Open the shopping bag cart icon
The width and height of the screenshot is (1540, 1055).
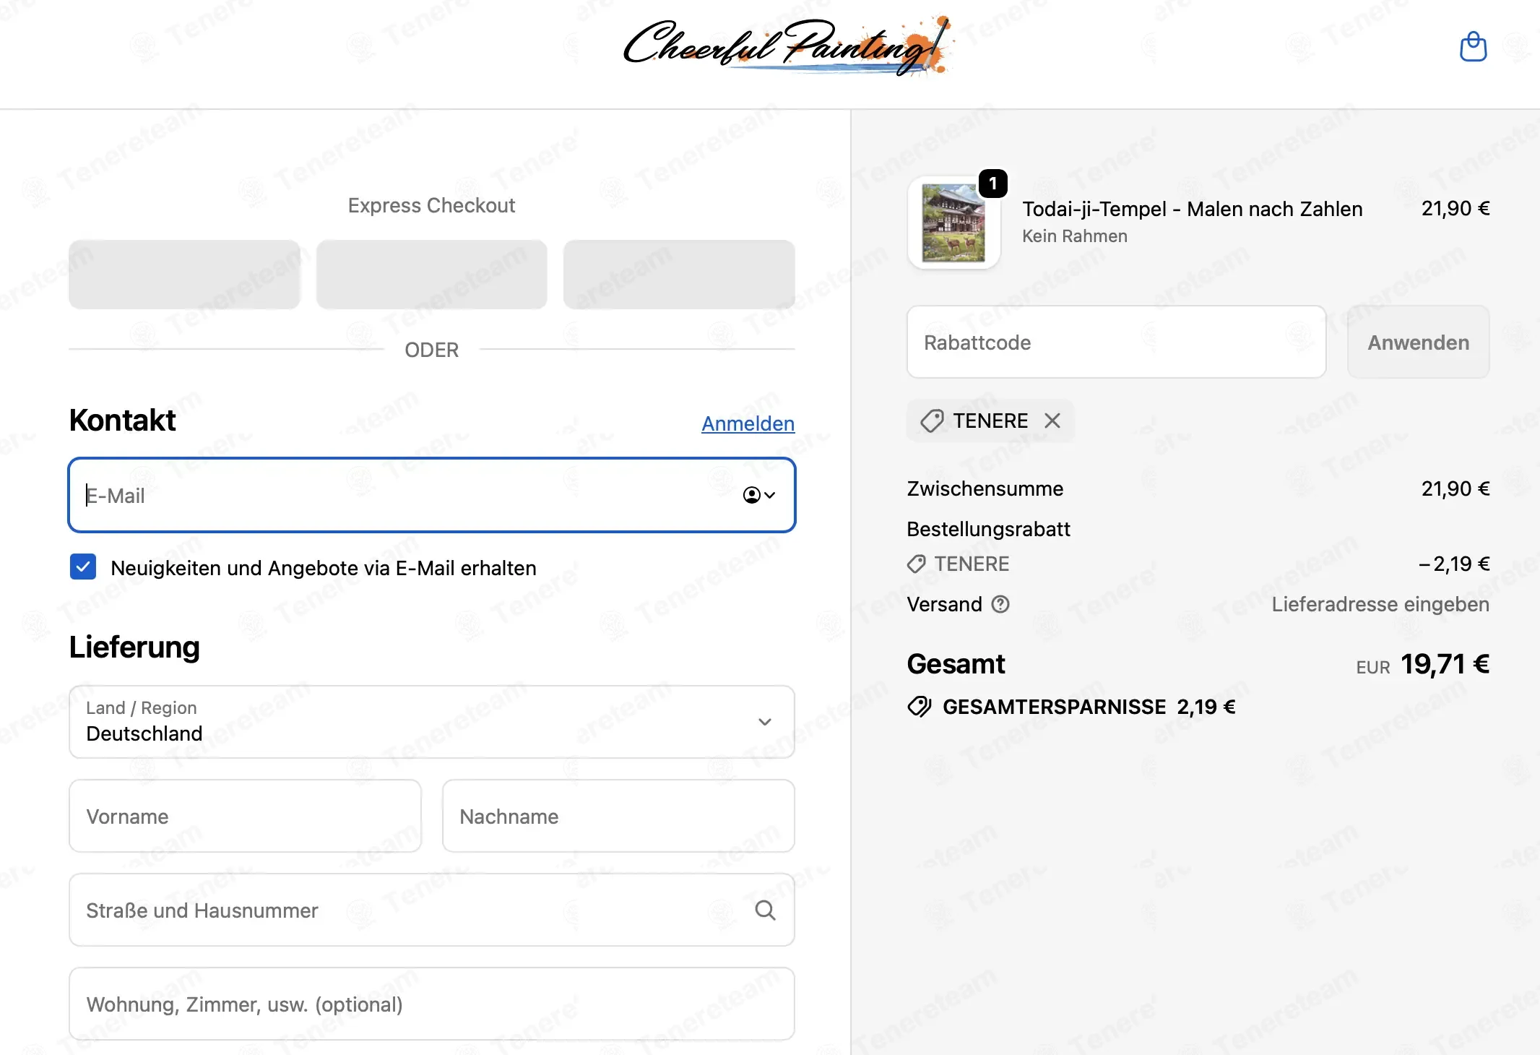[1473, 47]
